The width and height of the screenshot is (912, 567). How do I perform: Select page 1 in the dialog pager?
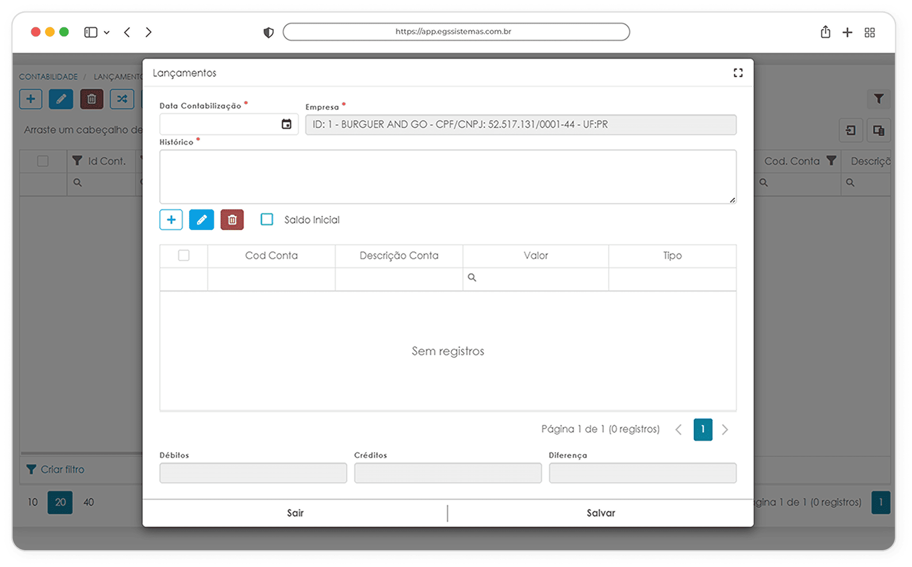point(703,430)
